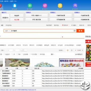Expand the 更多 filter options
The height and width of the screenshot is (91, 91).
(53, 54)
